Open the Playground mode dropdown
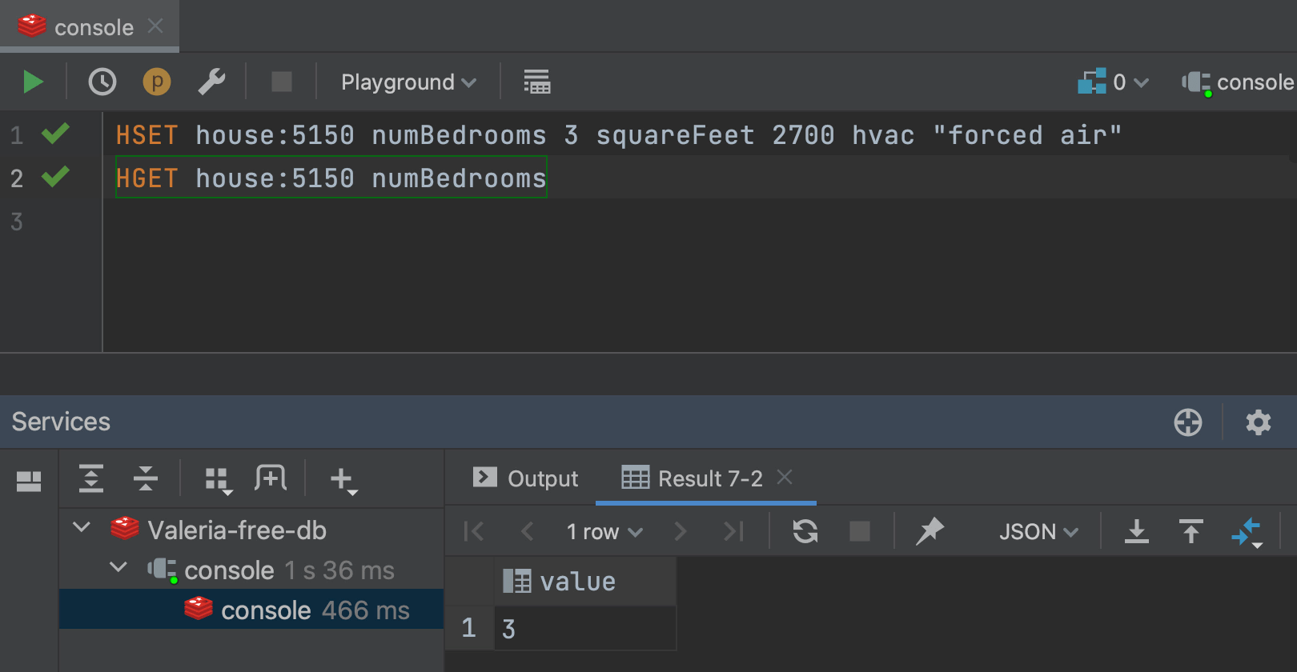Image resolution: width=1297 pixels, height=672 pixels. tap(408, 82)
